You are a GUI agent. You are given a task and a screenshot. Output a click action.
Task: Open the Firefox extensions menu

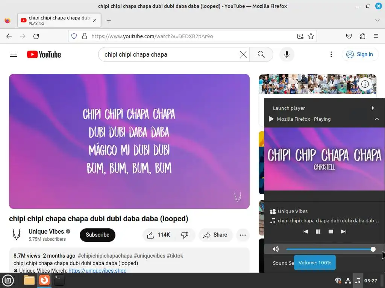point(362,36)
